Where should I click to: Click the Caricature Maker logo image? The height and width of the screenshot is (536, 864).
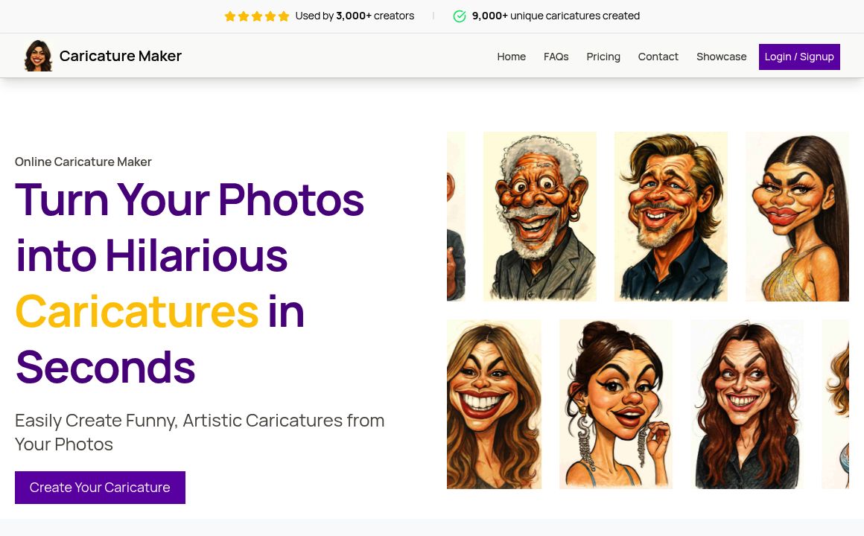coord(38,55)
